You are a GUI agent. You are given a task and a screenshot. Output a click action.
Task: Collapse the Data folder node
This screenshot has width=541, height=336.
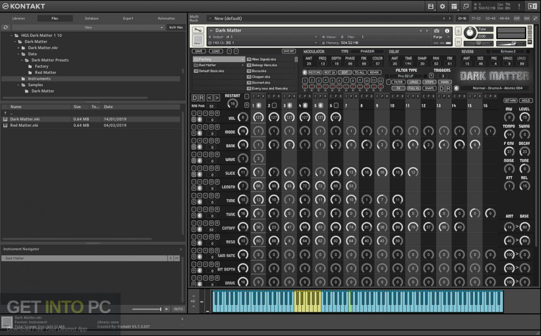[18, 54]
